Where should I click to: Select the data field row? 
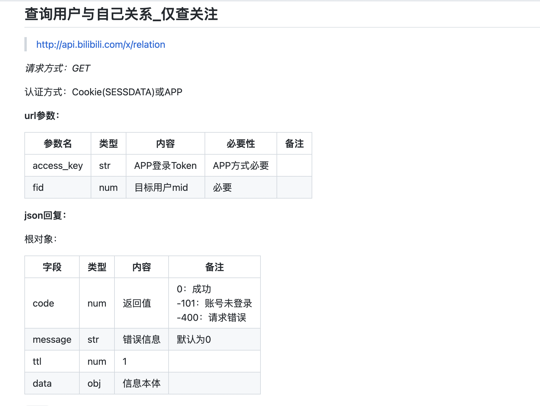pyautogui.click(x=42, y=383)
